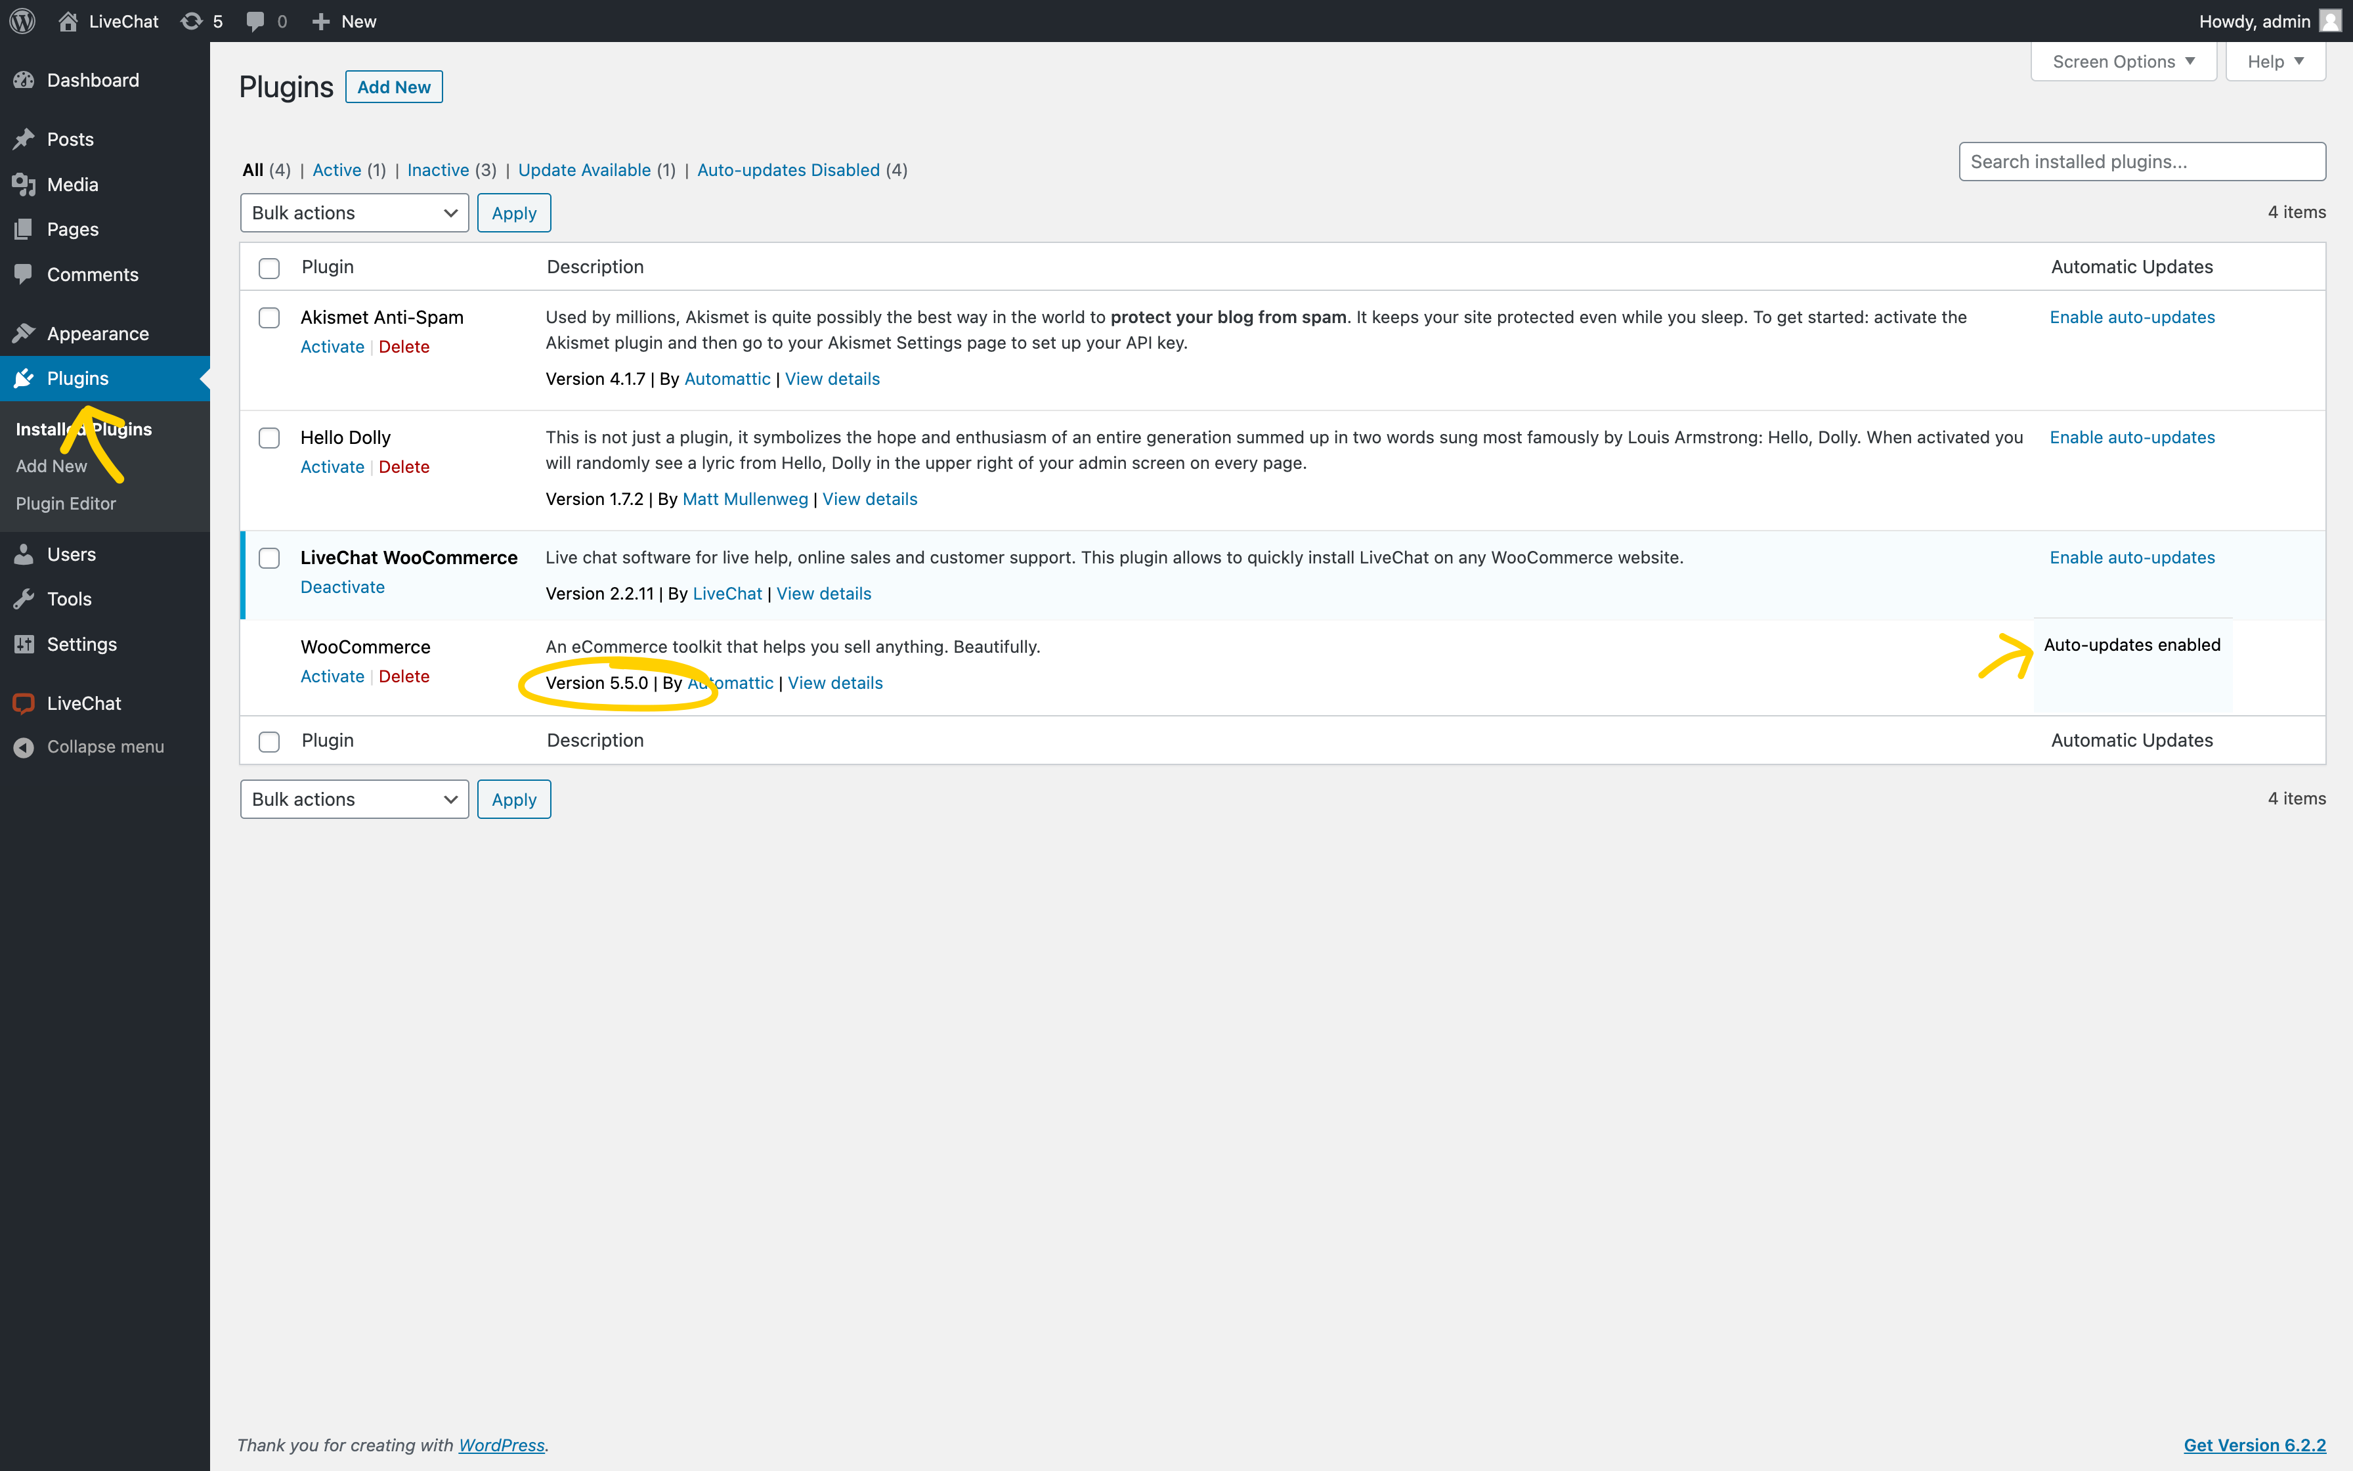2353x1471 pixels.
Task: Click the Media library icon
Action: click(24, 184)
